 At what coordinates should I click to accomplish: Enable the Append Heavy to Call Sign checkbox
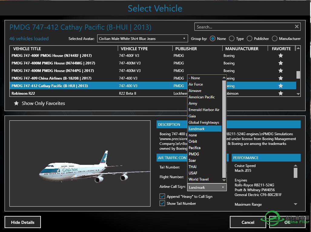click(x=162, y=196)
